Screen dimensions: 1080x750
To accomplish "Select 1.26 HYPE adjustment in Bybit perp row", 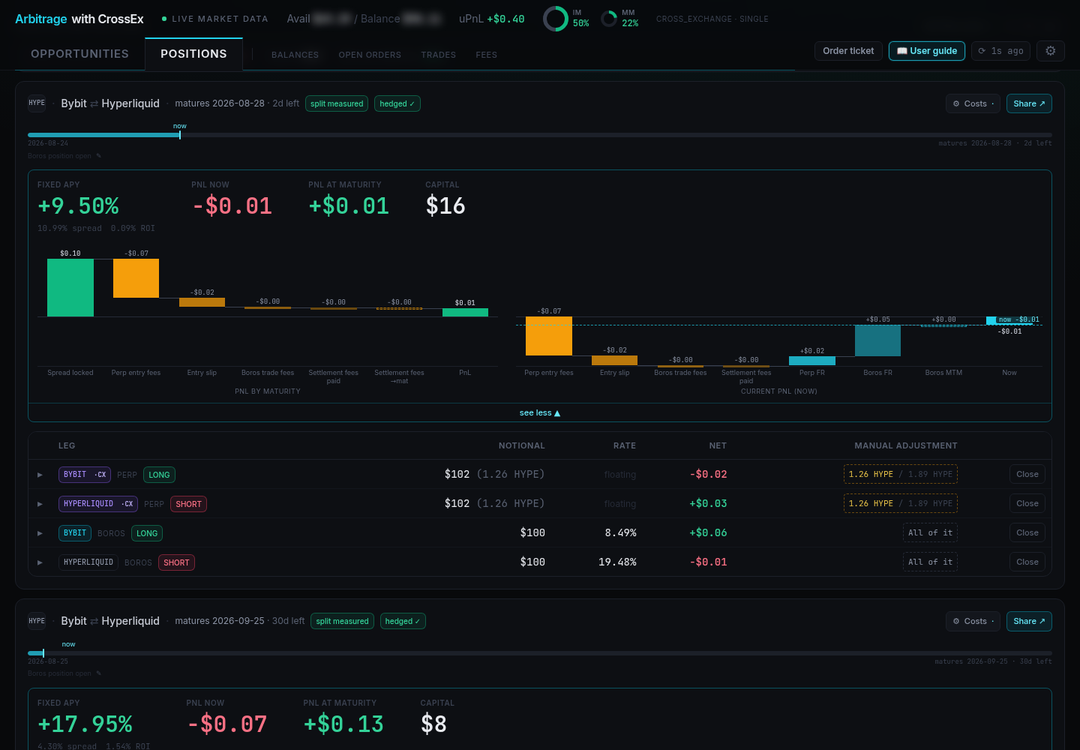I will (x=871, y=474).
